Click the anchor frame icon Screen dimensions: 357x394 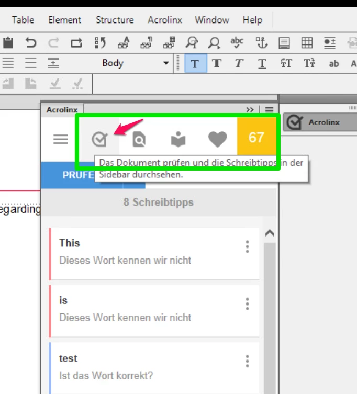(x=261, y=43)
